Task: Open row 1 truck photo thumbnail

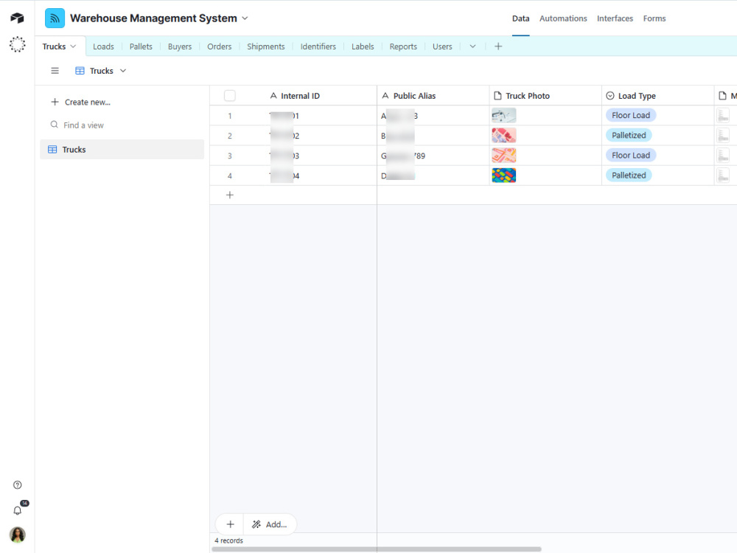Action: (x=504, y=115)
